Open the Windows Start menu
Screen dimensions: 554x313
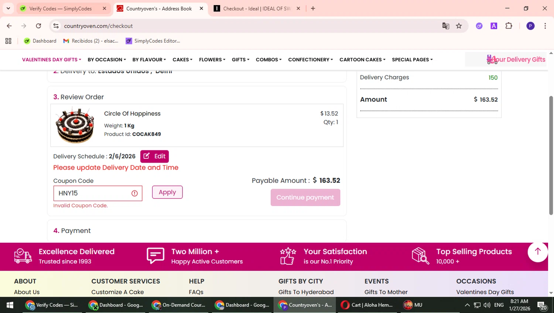click(10, 305)
